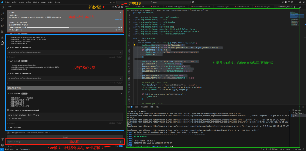This screenshot has height=151, width=306.
Task: Switch Cline to Plan mode
Action: 117,146
